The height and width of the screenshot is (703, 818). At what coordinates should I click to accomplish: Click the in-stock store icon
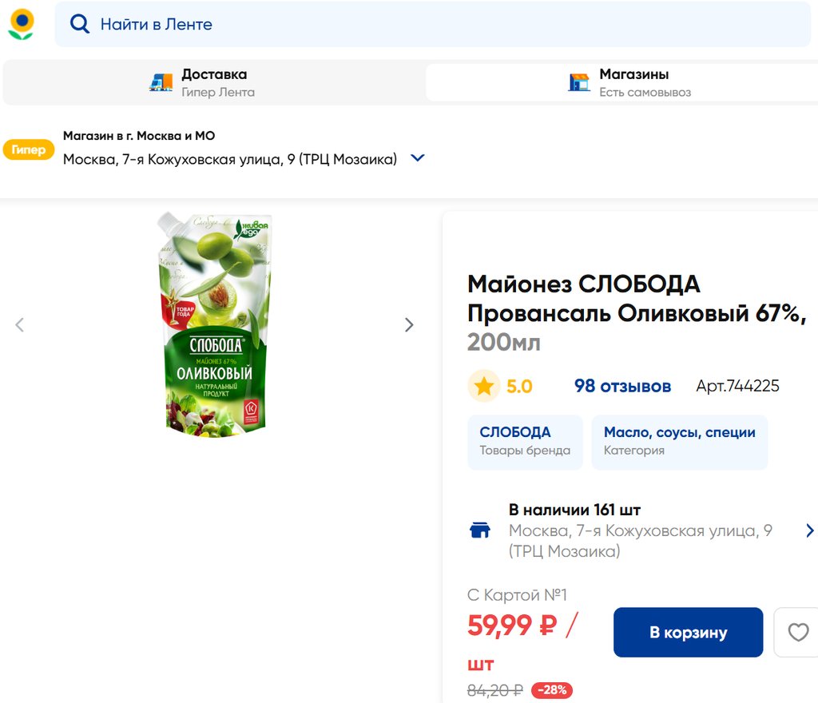[480, 530]
